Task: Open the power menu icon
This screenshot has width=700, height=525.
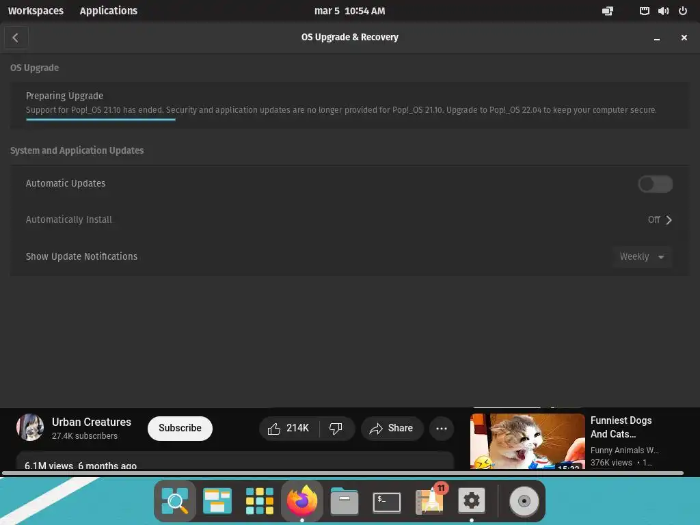Action: click(x=683, y=11)
